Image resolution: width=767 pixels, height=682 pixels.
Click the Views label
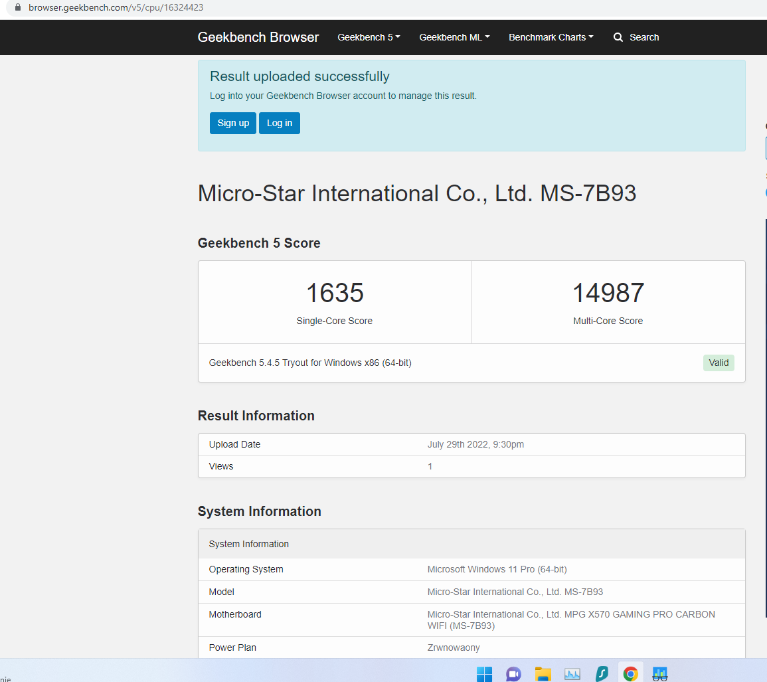coord(221,466)
